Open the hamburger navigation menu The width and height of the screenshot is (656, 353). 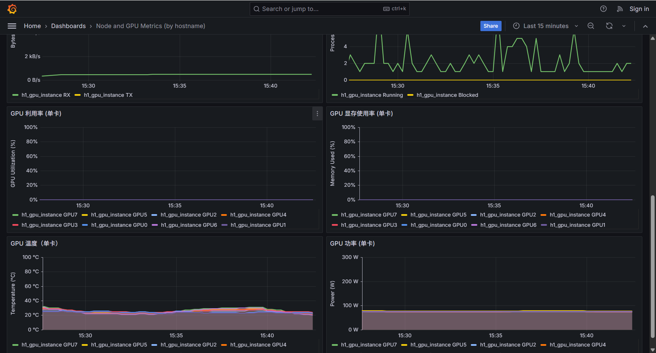point(12,26)
